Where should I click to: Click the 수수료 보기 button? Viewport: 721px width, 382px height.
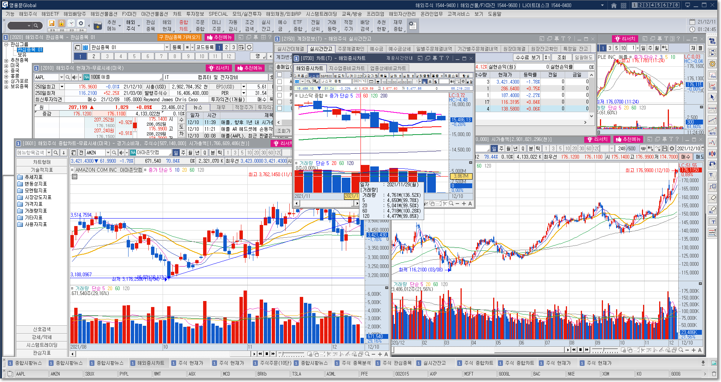click(528, 57)
